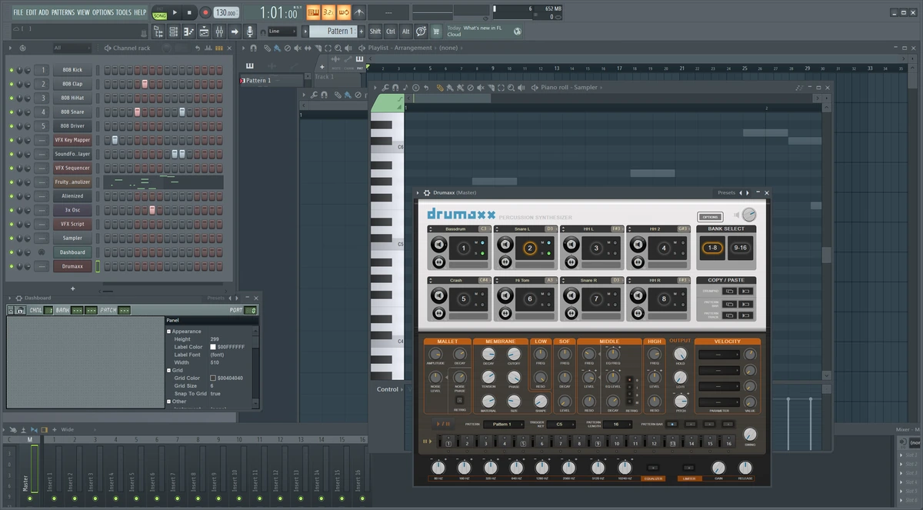Screen dimensions: 923x510
Task: Click the Pattern Track paste icon
Action: (744, 316)
